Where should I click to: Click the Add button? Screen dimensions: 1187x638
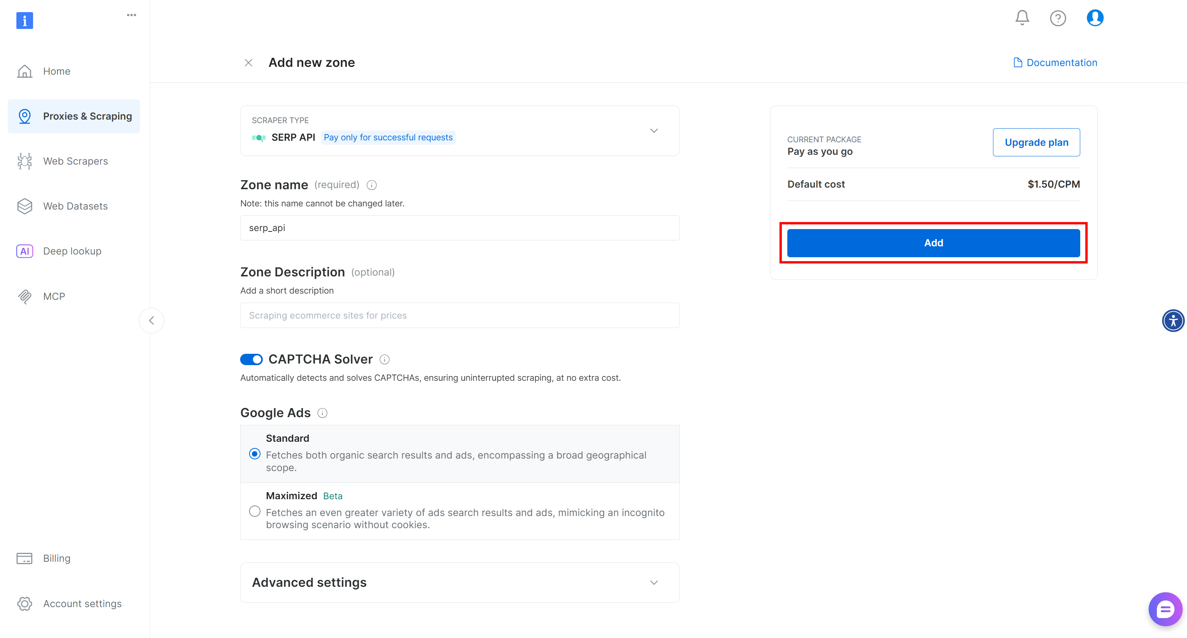point(933,243)
